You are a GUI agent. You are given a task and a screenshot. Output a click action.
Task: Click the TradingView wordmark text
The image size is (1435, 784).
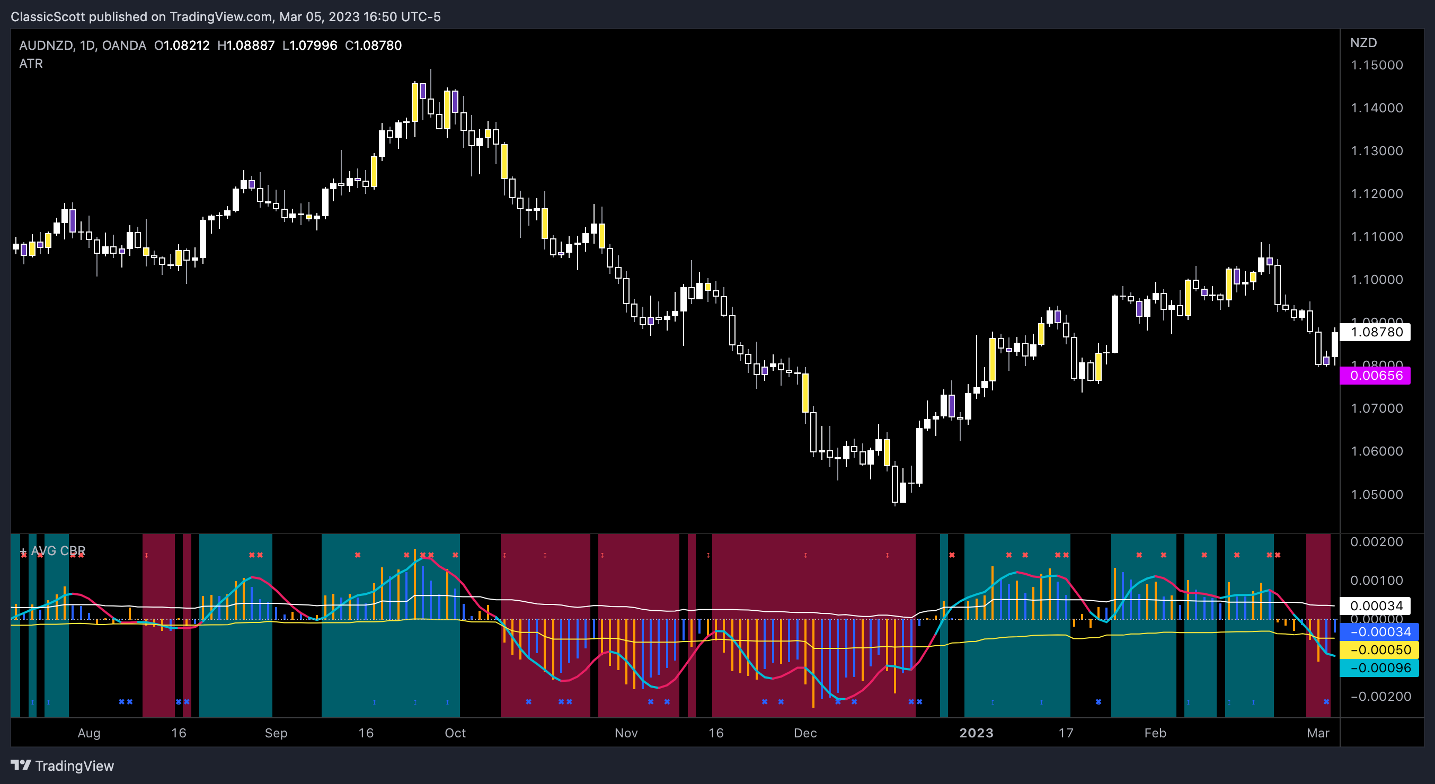[75, 765]
